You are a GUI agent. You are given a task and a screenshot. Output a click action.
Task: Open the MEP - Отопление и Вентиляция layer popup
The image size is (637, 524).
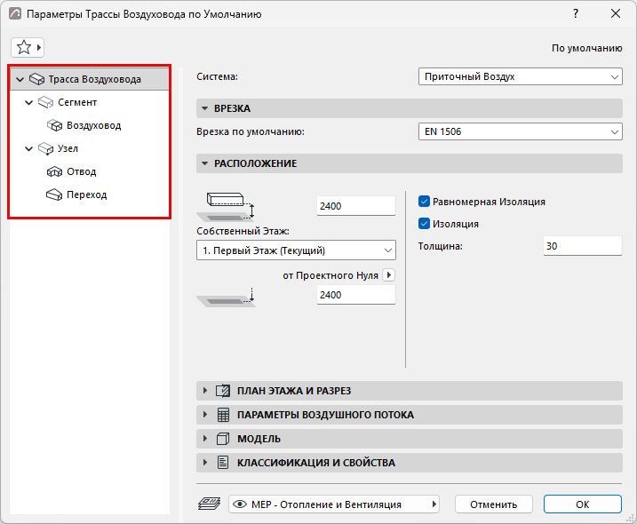pos(334,504)
